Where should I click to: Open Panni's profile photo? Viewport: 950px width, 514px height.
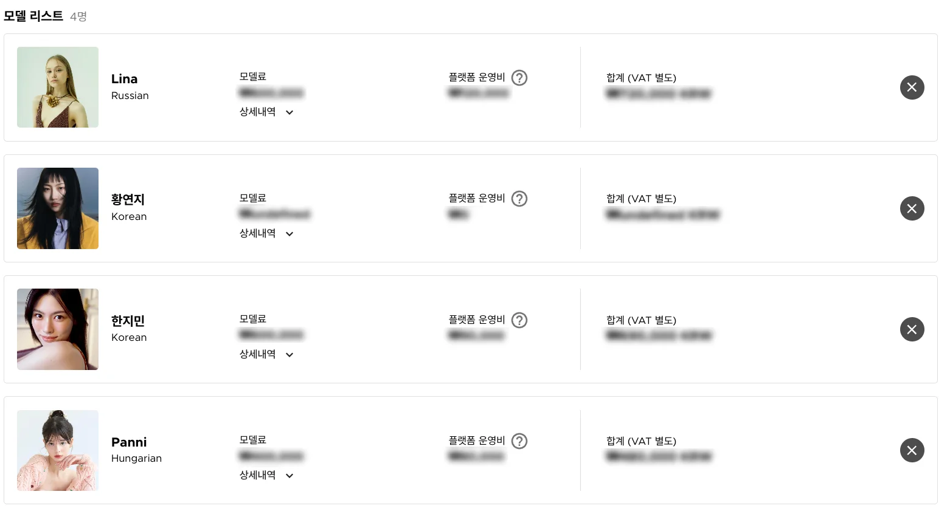[x=58, y=450]
